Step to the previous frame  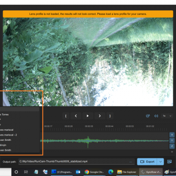tap(76, 116)
